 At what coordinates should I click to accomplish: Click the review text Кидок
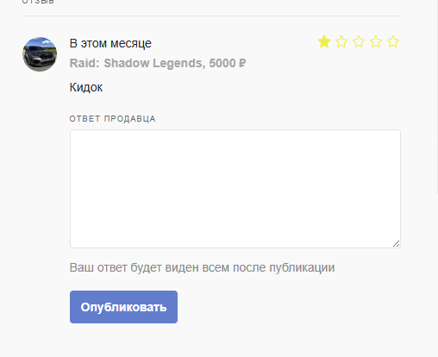(x=86, y=87)
